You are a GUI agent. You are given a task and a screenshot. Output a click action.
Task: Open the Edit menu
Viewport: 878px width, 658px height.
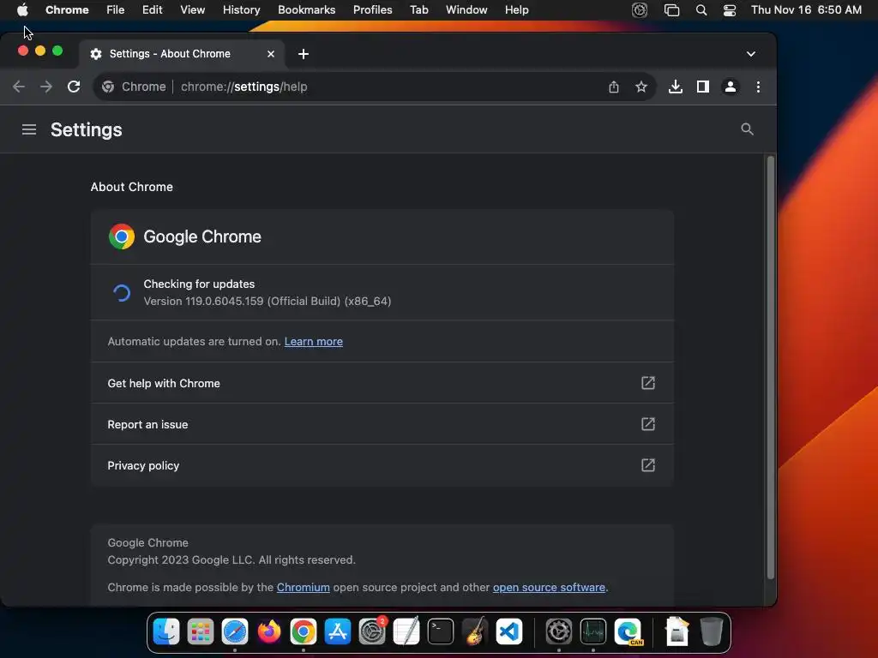(153, 9)
